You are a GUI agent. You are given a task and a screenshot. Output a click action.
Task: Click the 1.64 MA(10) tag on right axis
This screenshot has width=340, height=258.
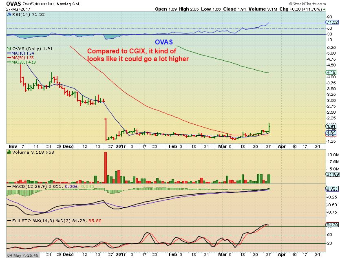pos(331,133)
